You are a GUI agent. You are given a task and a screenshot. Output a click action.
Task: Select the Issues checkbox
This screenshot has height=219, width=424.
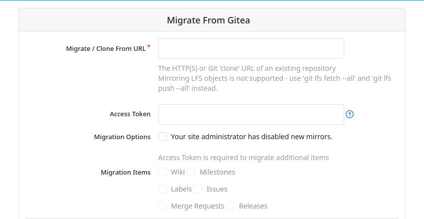198,189
